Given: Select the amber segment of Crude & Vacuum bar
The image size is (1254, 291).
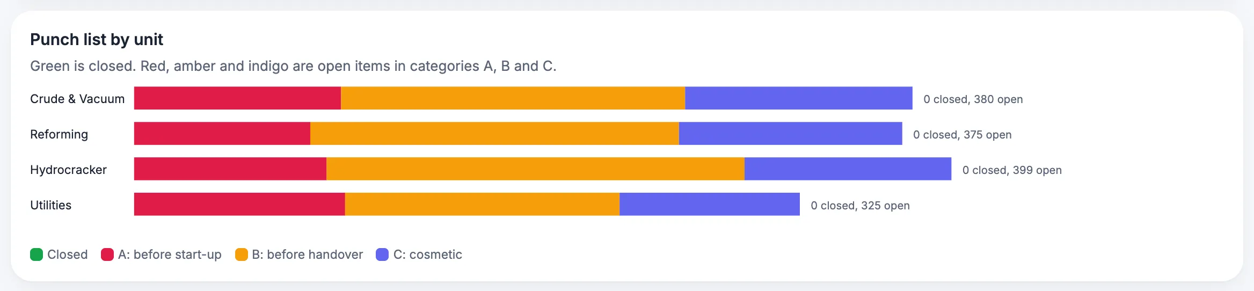Looking at the screenshot, I should click(513, 98).
